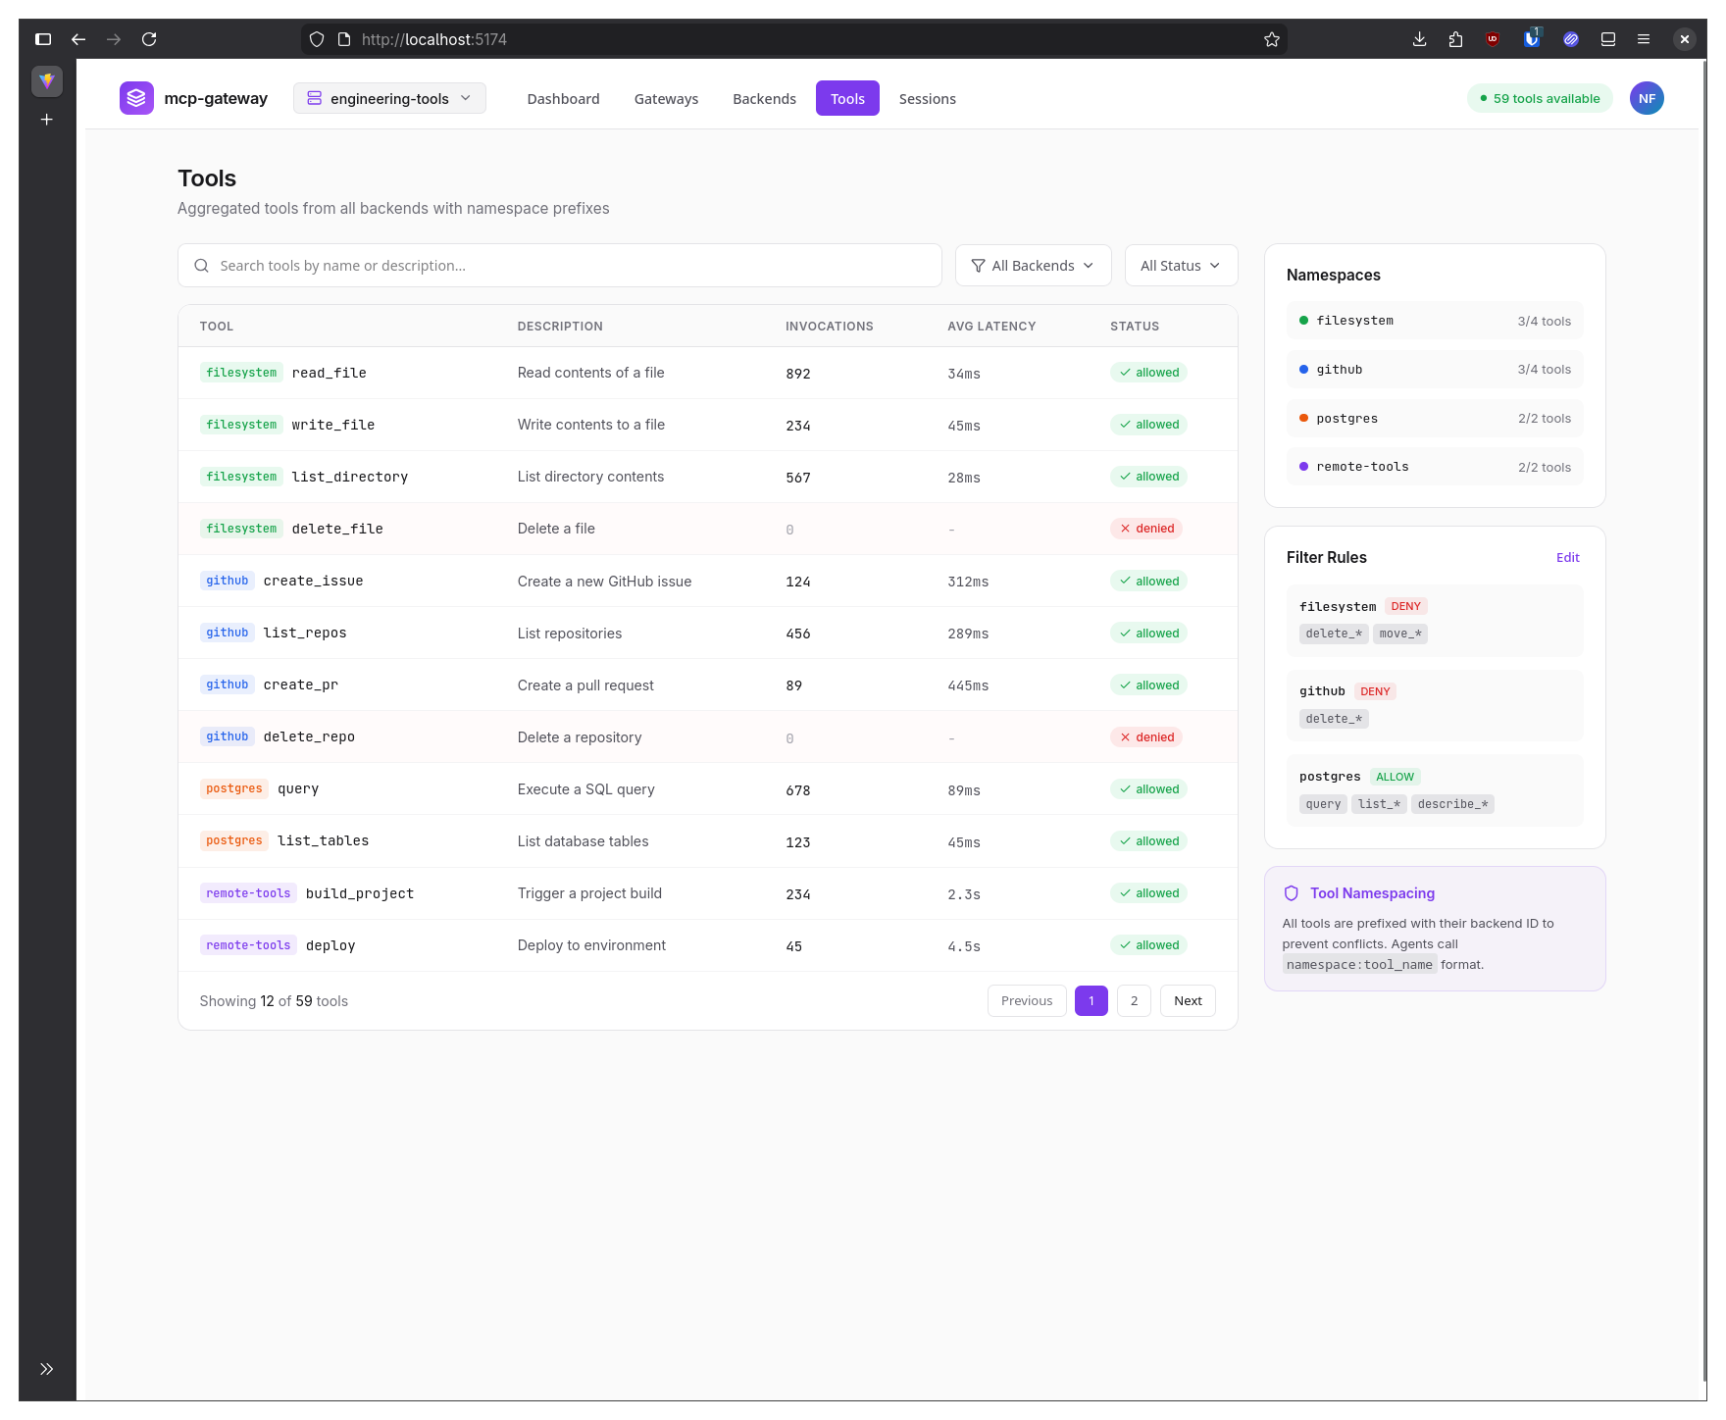Select the Tools tab
Screen dimensions: 1726x1420
coord(847,98)
